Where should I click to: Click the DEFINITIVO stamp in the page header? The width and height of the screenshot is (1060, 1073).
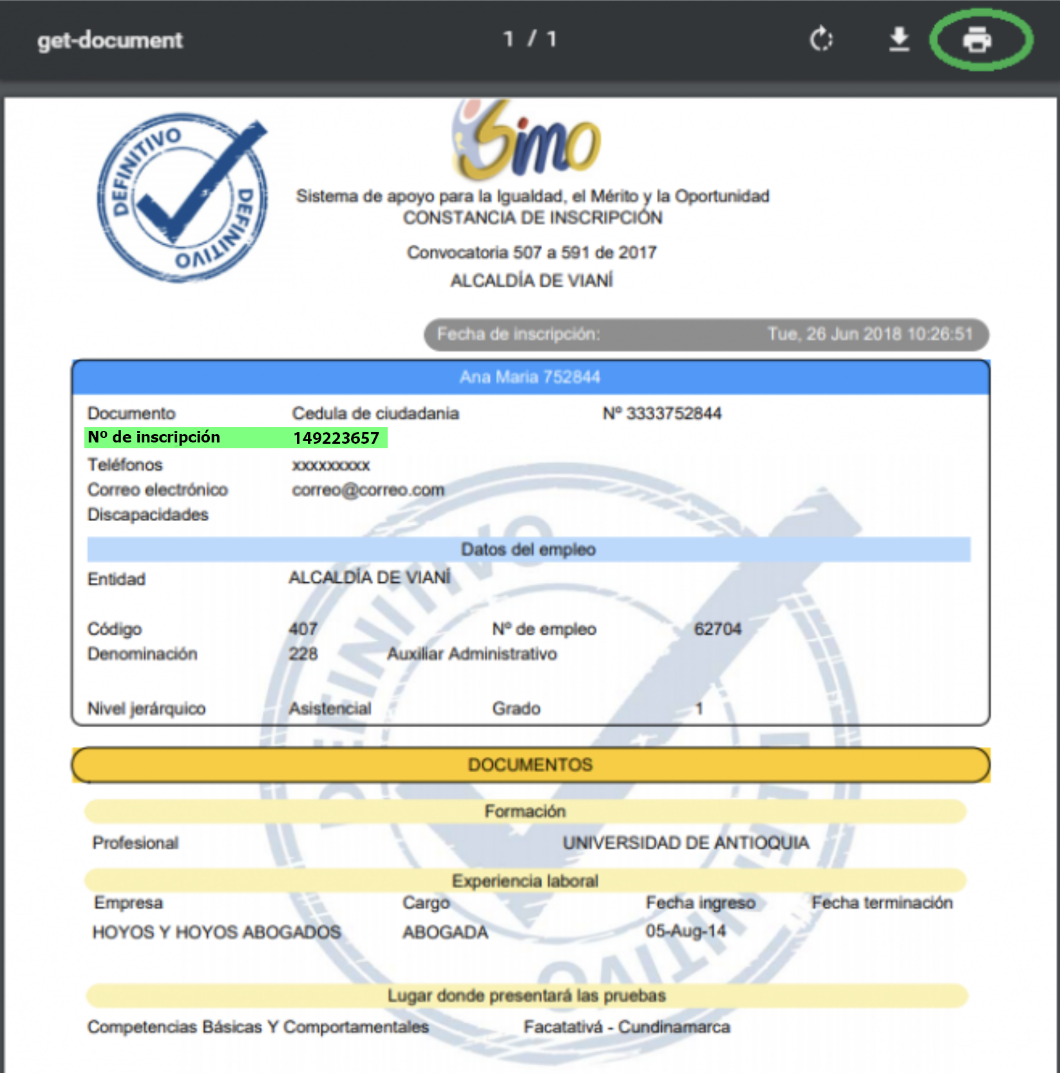182,198
